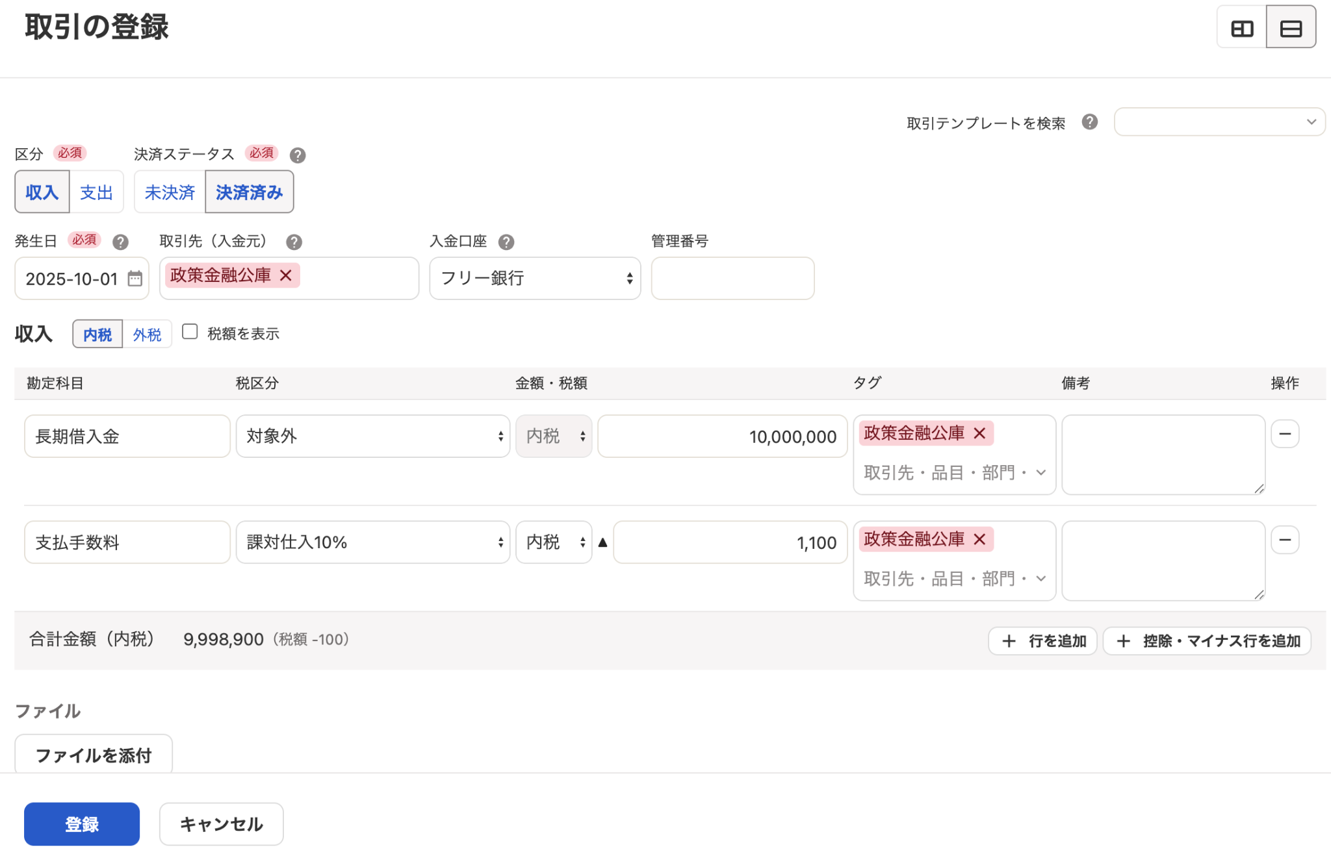
Task: Select 収入 transaction type
Action: coord(42,192)
